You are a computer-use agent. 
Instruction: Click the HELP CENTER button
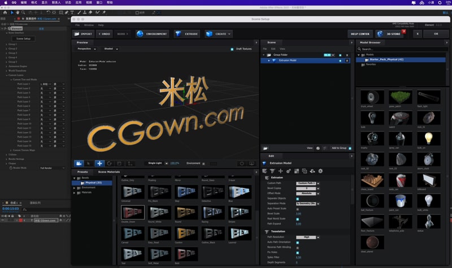pyautogui.click(x=360, y=34)
